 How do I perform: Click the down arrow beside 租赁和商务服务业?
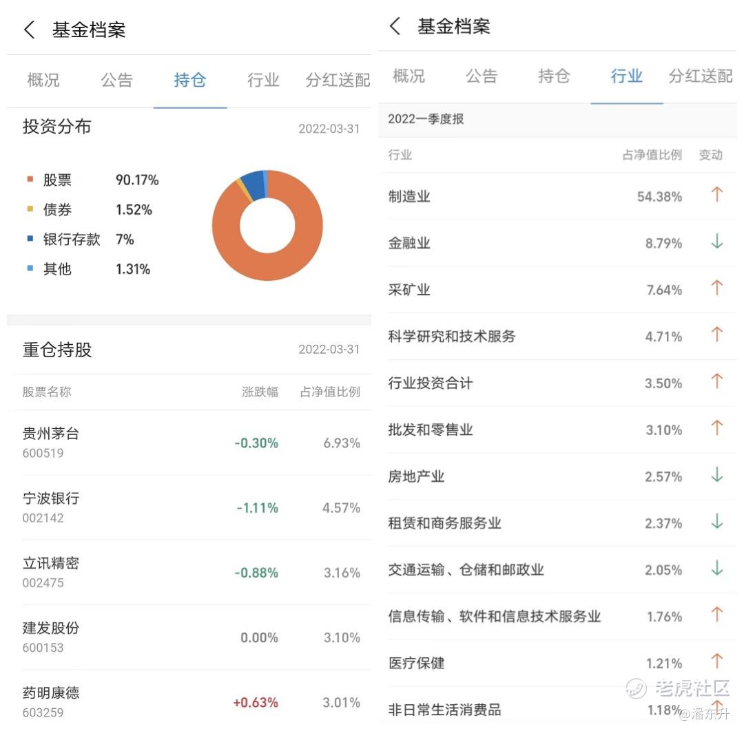(x=717, y=521)
